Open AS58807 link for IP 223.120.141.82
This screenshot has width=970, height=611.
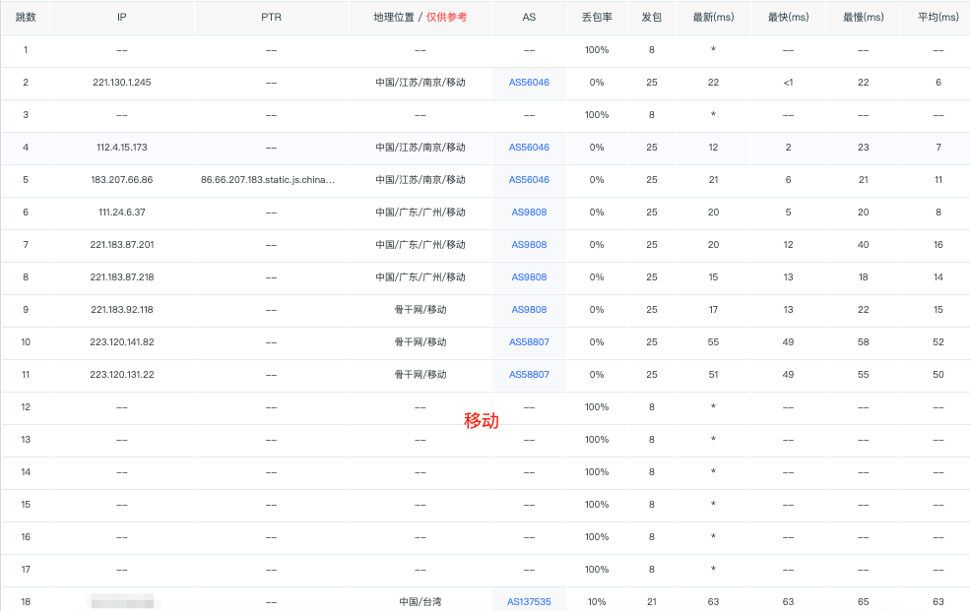[x=529, y=342]
